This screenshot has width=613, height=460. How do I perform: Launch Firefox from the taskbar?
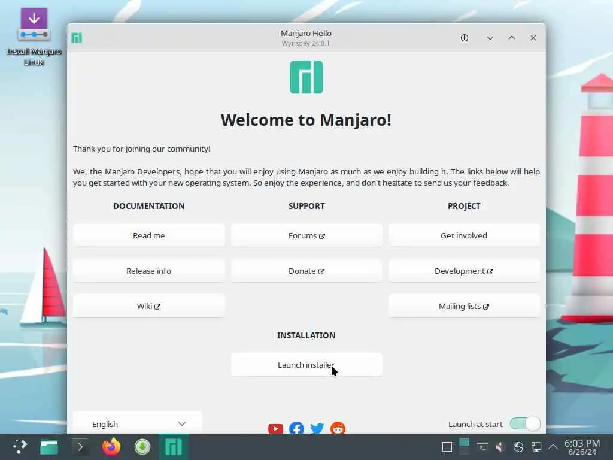point(111,447)
